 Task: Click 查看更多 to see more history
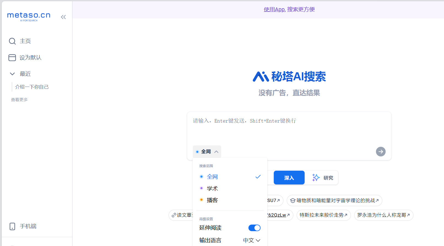(19, 99)
